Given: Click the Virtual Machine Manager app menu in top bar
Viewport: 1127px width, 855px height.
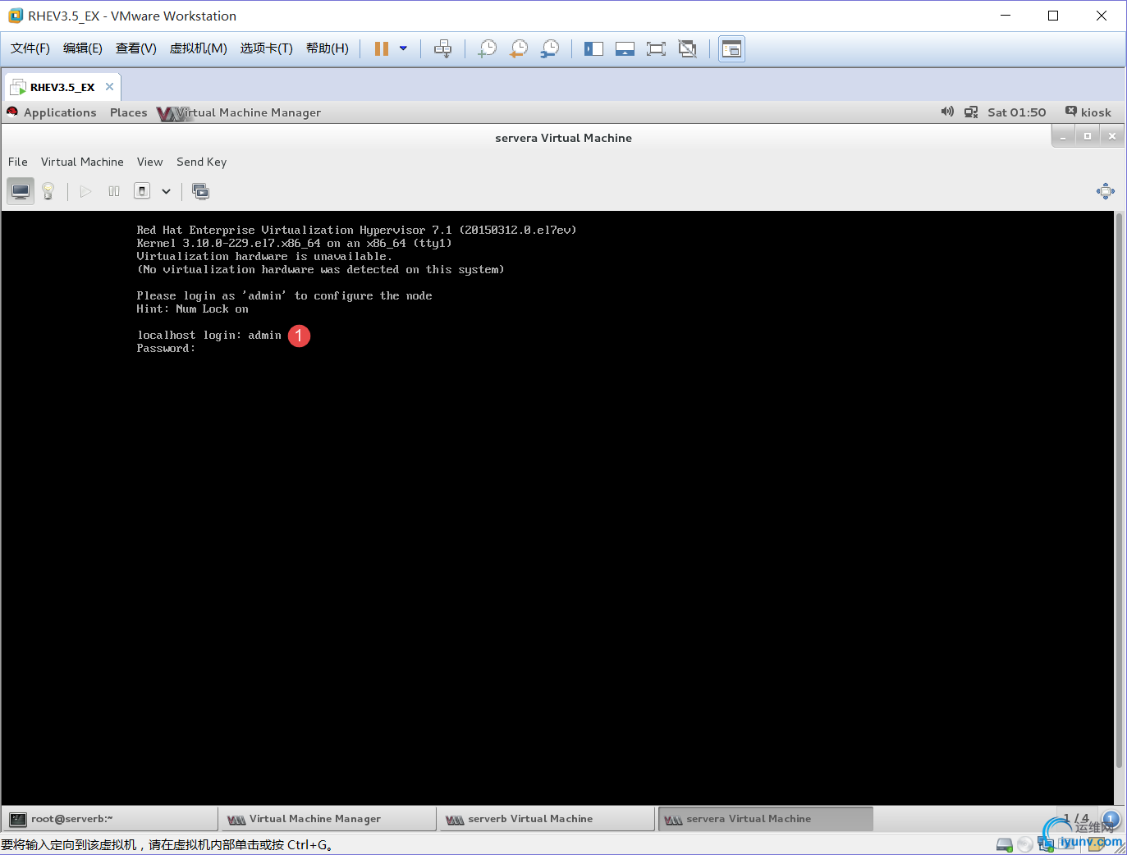Looking at the screenshot, I should coord(239,112).
